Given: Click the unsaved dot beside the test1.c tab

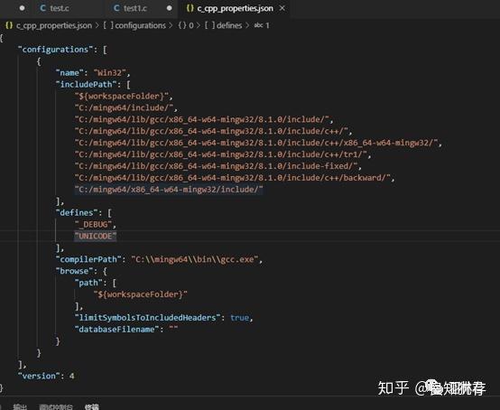Looking at the screenshot, I should pos(170,8).
